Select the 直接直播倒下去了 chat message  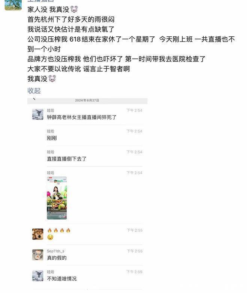tap(67, 159)
